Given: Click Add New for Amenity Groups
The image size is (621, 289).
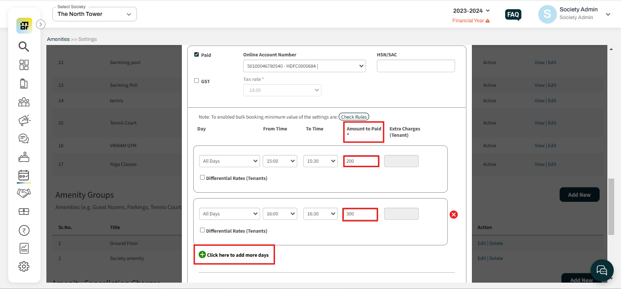Looking at the screenshot, I should tap(580, 194).
